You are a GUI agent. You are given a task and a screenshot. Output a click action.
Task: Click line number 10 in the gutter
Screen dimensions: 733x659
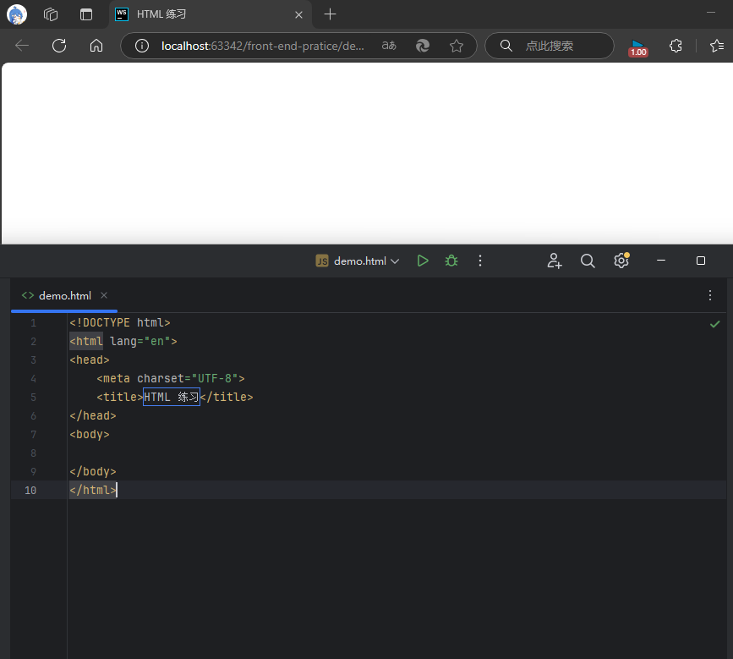30,490
